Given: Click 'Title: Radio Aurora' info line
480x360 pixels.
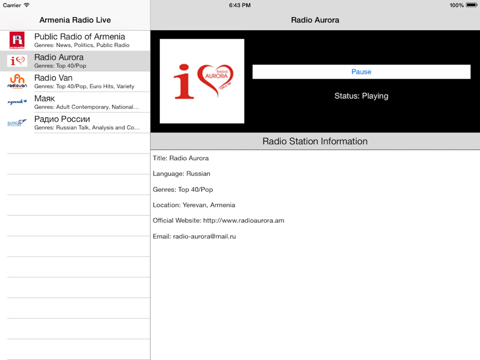Looking at the screenshot, I should click(x=180, y=158).
